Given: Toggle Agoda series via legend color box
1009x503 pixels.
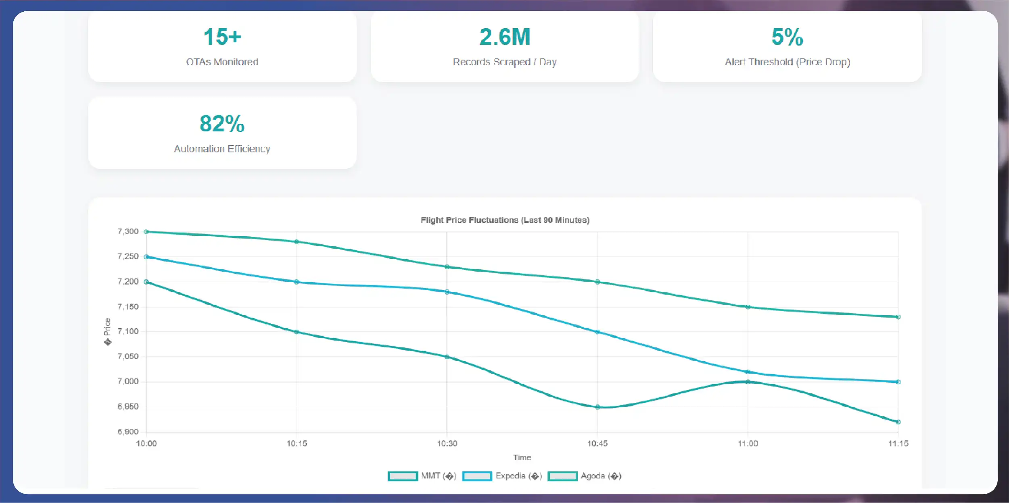Looking at the screenshot, I should [562, 476].
